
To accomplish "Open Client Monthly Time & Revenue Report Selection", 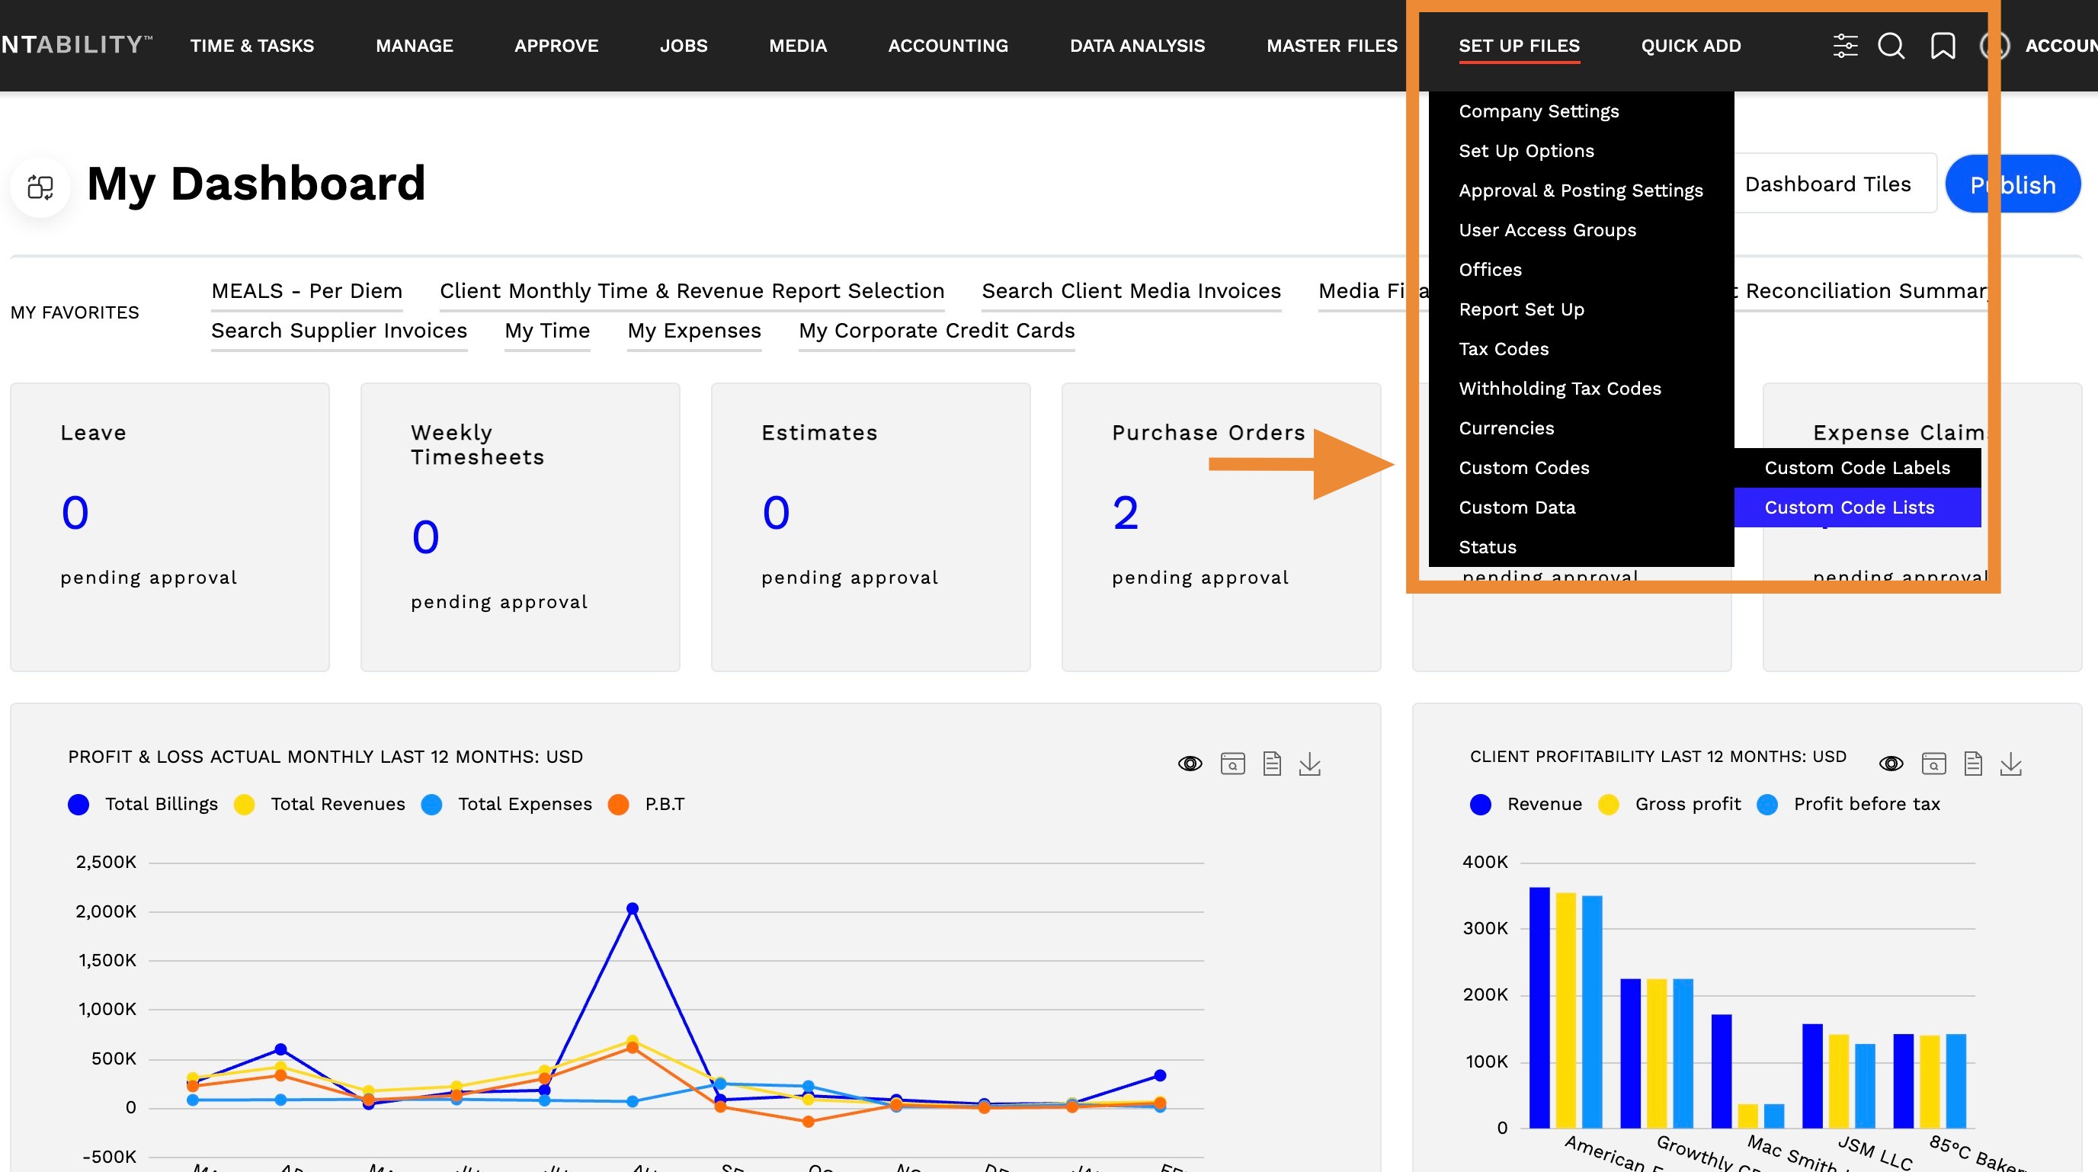I will pyautogui.click(x=691, y=292).
